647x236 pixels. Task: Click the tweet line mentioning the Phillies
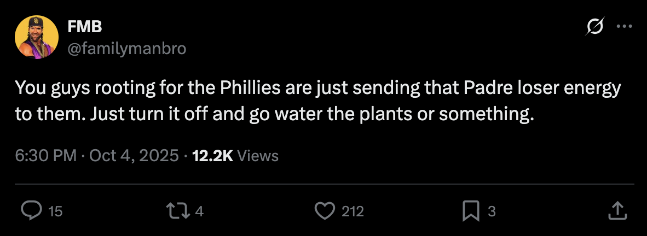(x=317, y=88)
